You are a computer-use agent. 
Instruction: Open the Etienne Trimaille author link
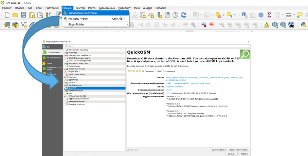pyautogui.click(x=175, y=86)
